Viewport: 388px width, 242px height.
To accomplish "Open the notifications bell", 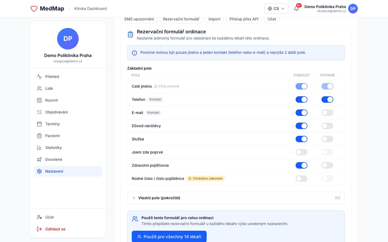I will [x=296, y=8].
